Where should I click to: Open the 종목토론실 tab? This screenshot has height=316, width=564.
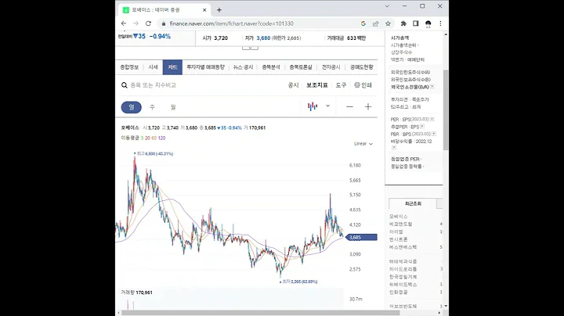click(301, 67)
